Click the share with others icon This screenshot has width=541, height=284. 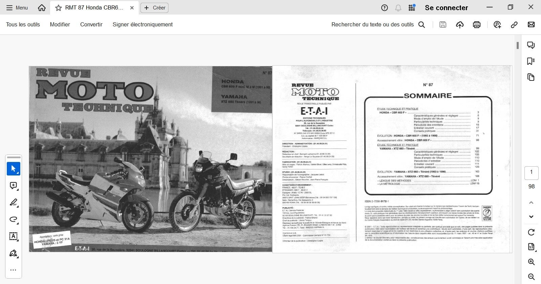tap(497, 24)
